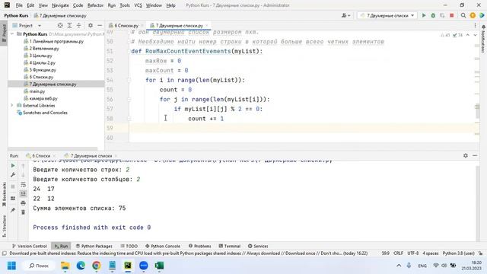Open Excel from Windows taskbar
The width and height of the screenshot is (487, 274).
click(x=159, y=266)
